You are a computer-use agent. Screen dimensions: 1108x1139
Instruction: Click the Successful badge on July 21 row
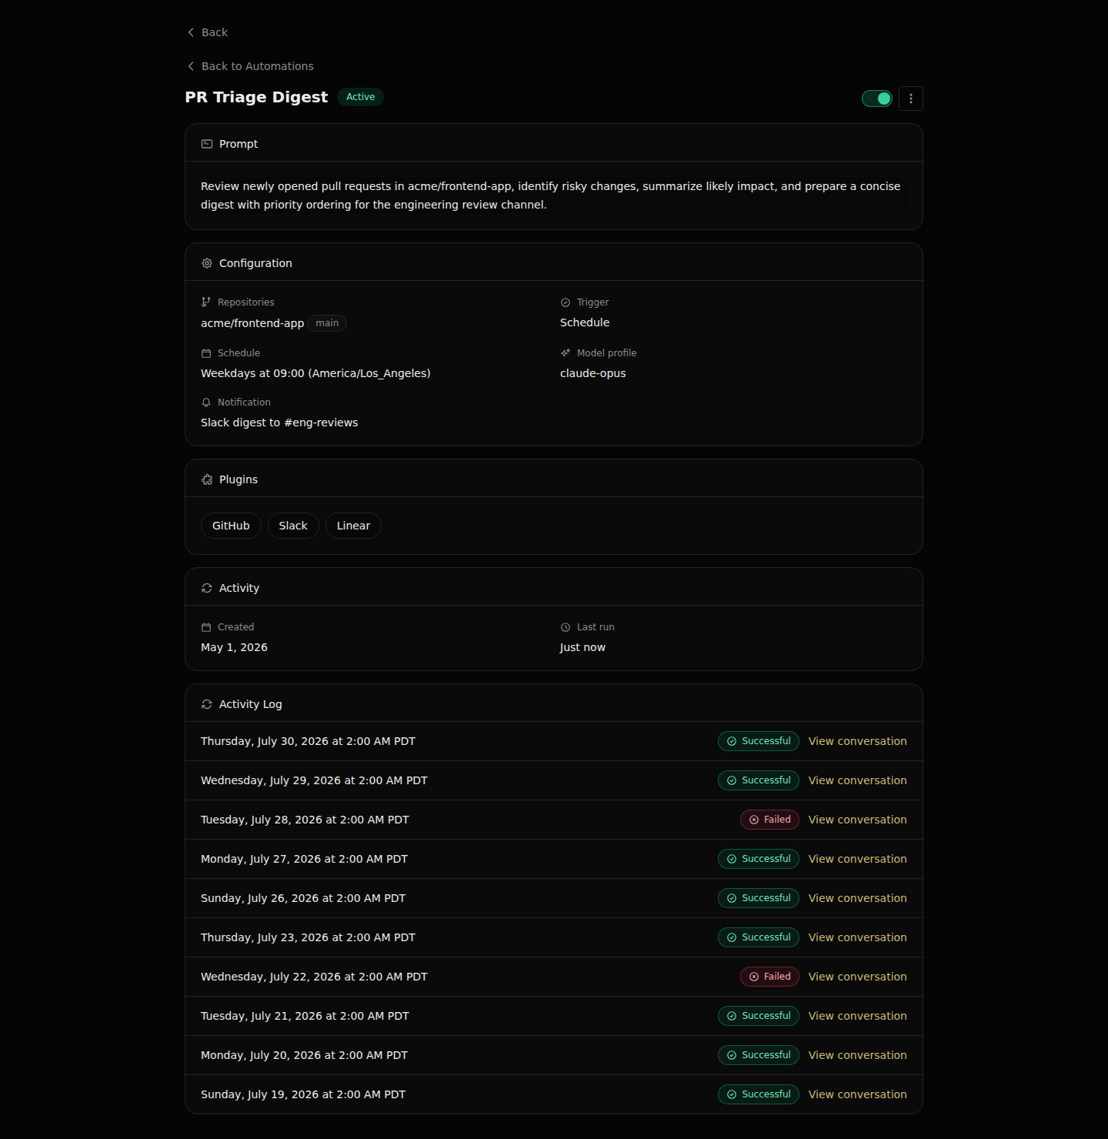(x=759, y=1016)
